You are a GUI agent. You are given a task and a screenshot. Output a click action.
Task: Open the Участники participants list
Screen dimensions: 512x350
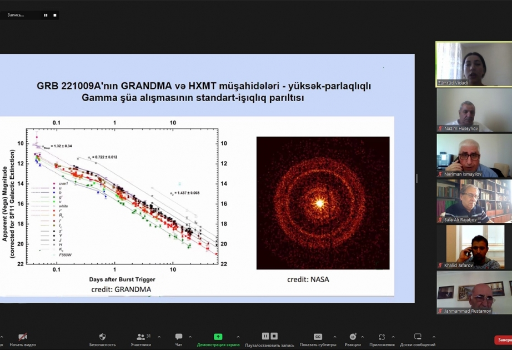[x=140, y=337]
